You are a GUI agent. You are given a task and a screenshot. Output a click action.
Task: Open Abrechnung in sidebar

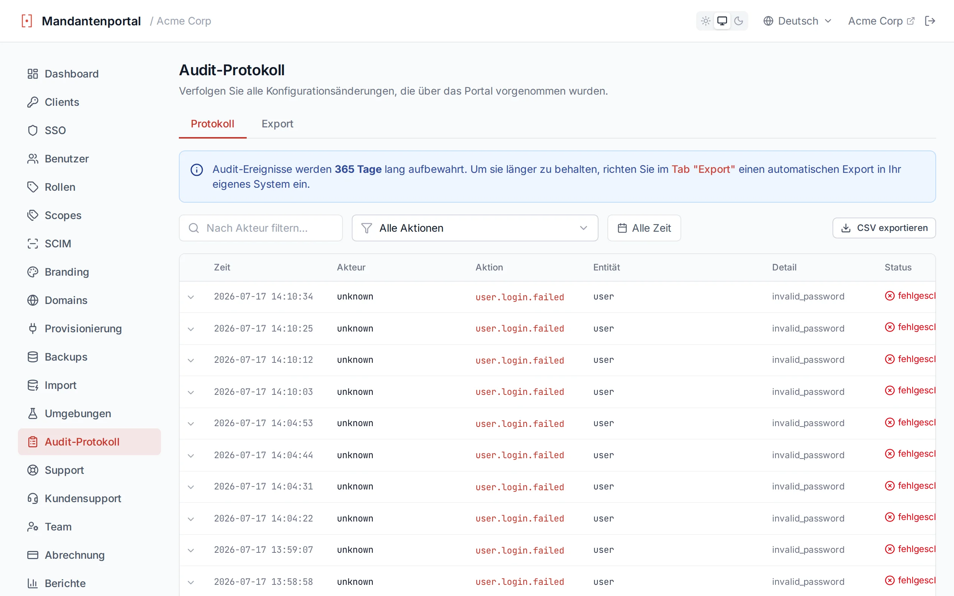point(89,555)
